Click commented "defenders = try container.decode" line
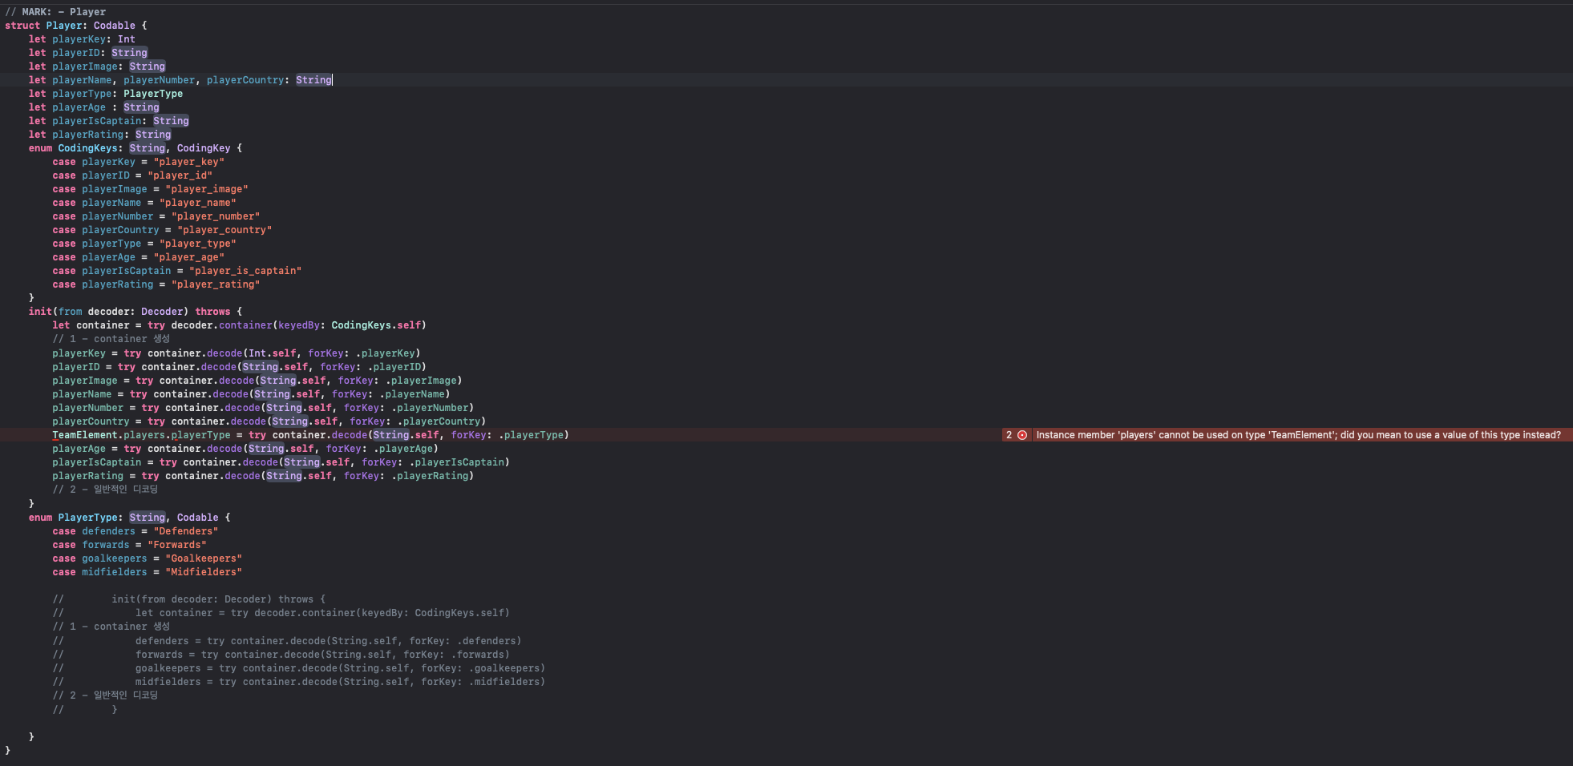This screenshot has height=766, width=1573. pos(329,641)
